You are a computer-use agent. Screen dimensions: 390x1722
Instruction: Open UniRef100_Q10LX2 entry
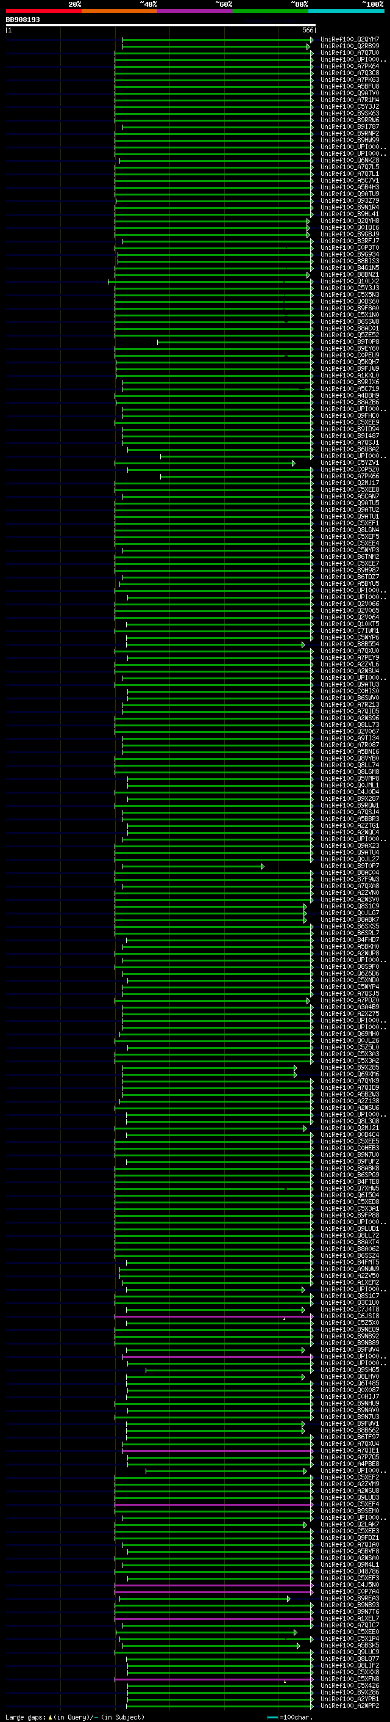[350, 282]
